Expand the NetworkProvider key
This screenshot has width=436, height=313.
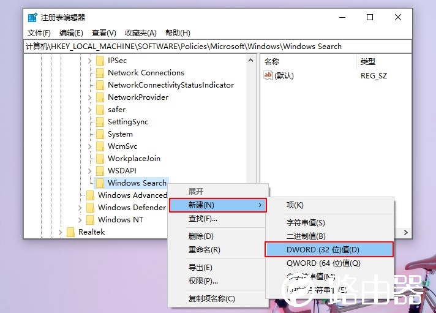[89, 97]
